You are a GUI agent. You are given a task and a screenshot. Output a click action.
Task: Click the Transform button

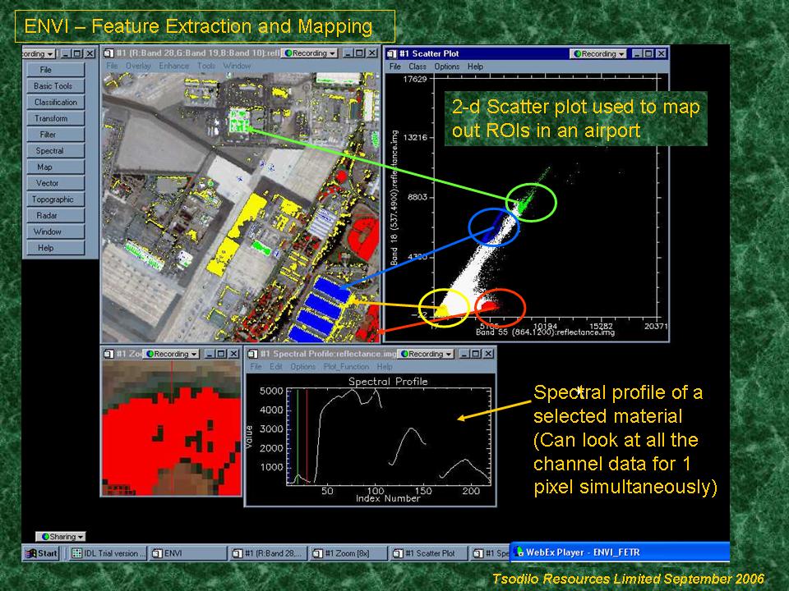(x=55, y=118)
